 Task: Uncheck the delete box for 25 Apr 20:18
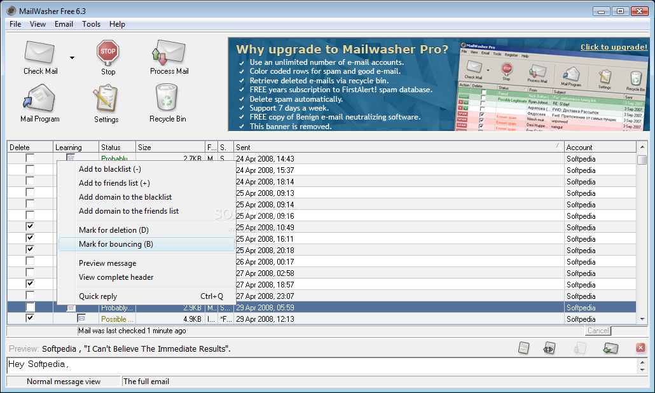click(30, 249)
